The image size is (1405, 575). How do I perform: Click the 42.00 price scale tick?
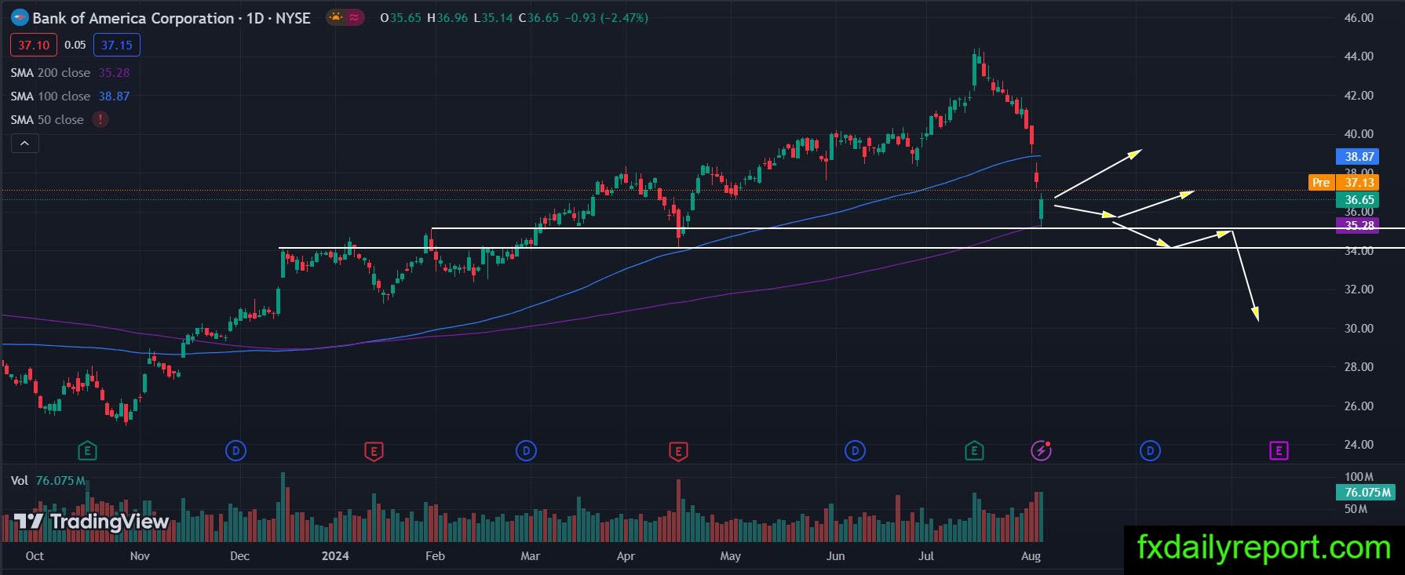point(1359,95)
